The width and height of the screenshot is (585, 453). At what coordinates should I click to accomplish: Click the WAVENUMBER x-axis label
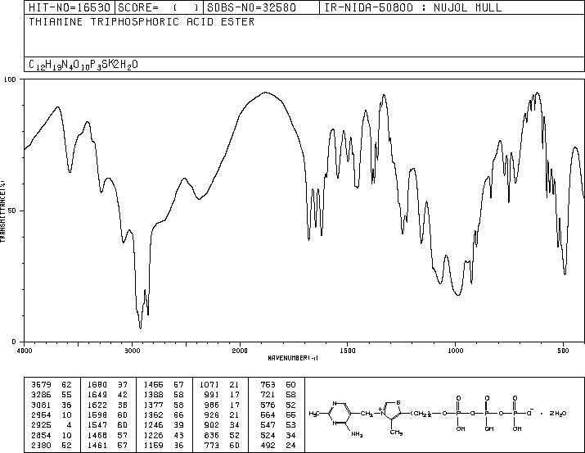(x=293, y=358)
